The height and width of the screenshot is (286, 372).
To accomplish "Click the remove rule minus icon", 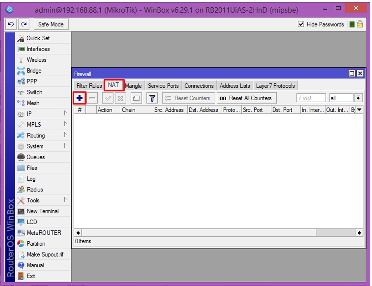I will (92, 98).
